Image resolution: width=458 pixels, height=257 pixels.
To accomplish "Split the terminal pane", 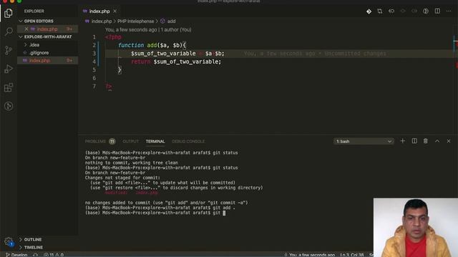I will 414,141.
